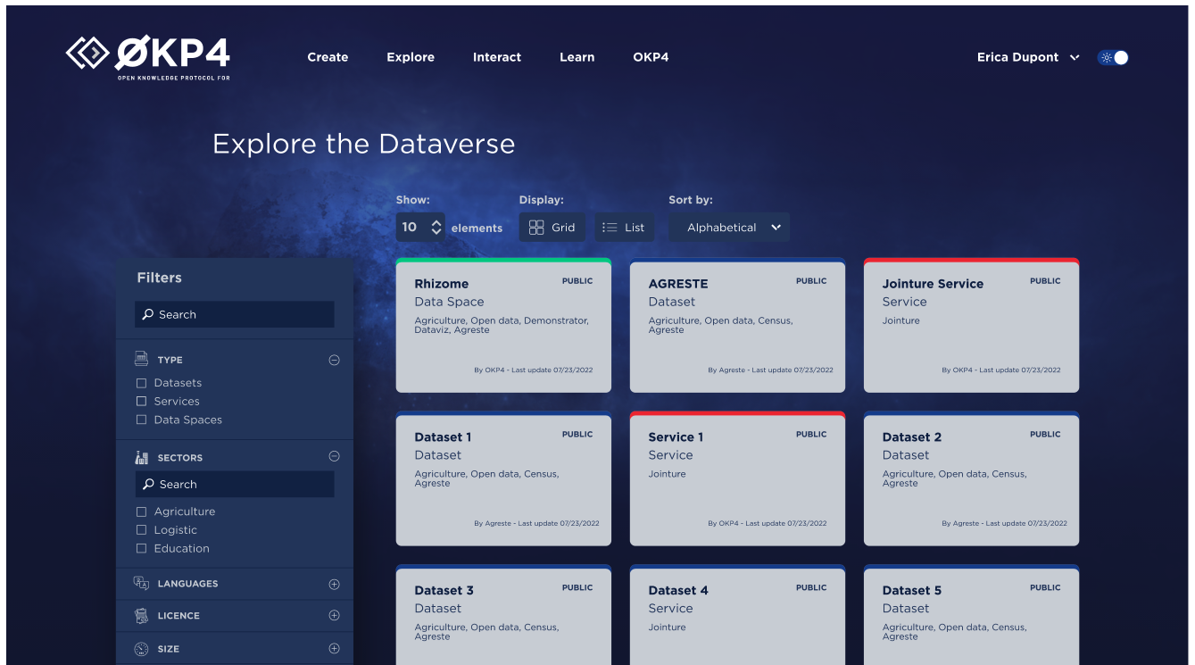The height and width of the screenshot is (665, 1195).
Task: Click the Licence certificate icon
Action: (x=141, y=615)
